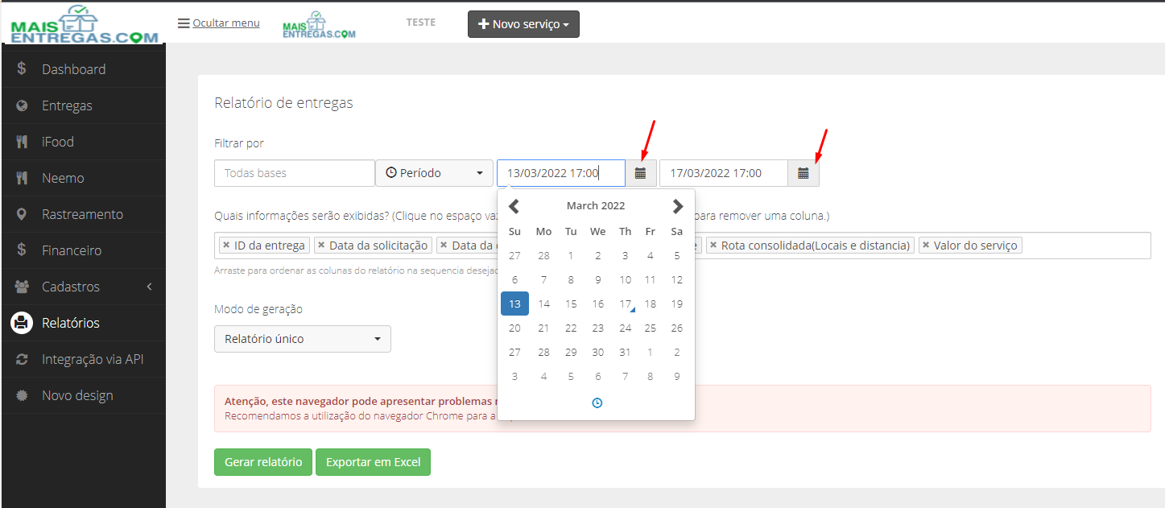Select day 10 in the calendar
Viewport: 1165px width, 508px height.
[x=625, y=280]
